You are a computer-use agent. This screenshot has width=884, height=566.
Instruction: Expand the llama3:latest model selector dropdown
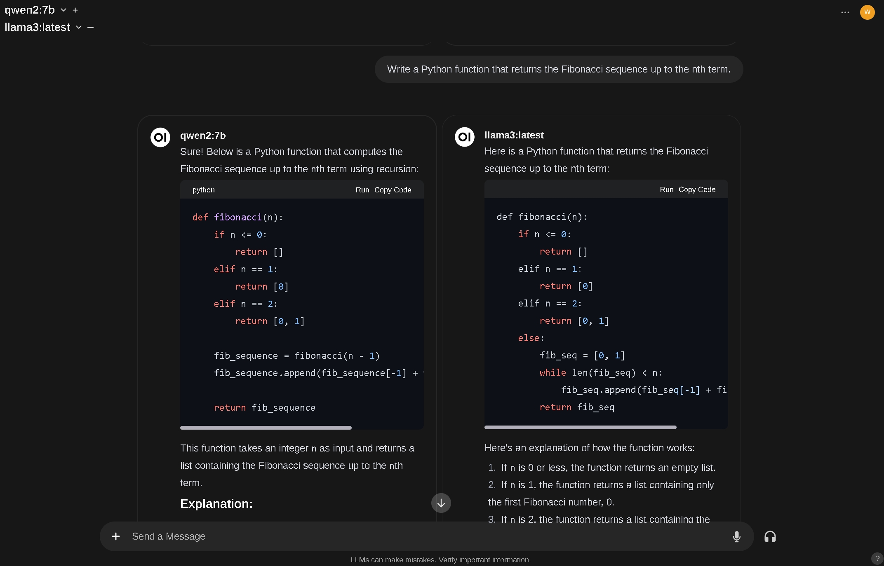(x=79, y=28)
